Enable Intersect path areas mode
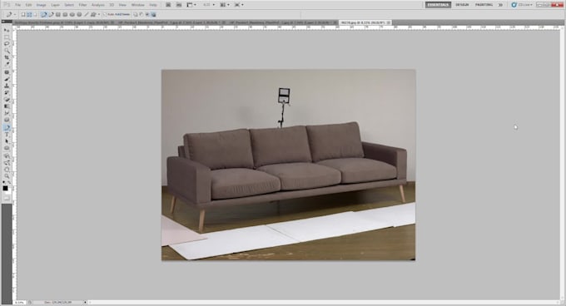Viewport: 566px width, 306px height. pos(147,14)
